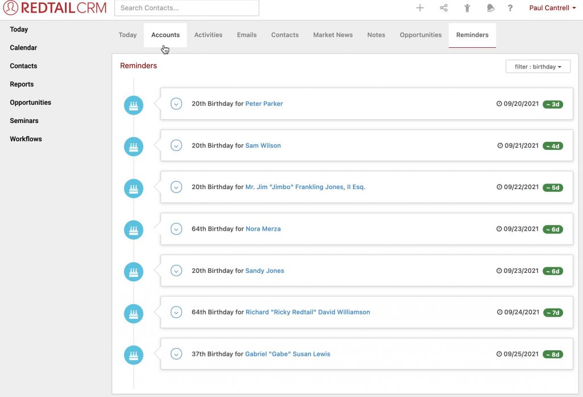Expand Gabriel "Gabe" Susan Lewis reminder chevron
Viewport: 583px width, 397px height.
pos(176,354)
